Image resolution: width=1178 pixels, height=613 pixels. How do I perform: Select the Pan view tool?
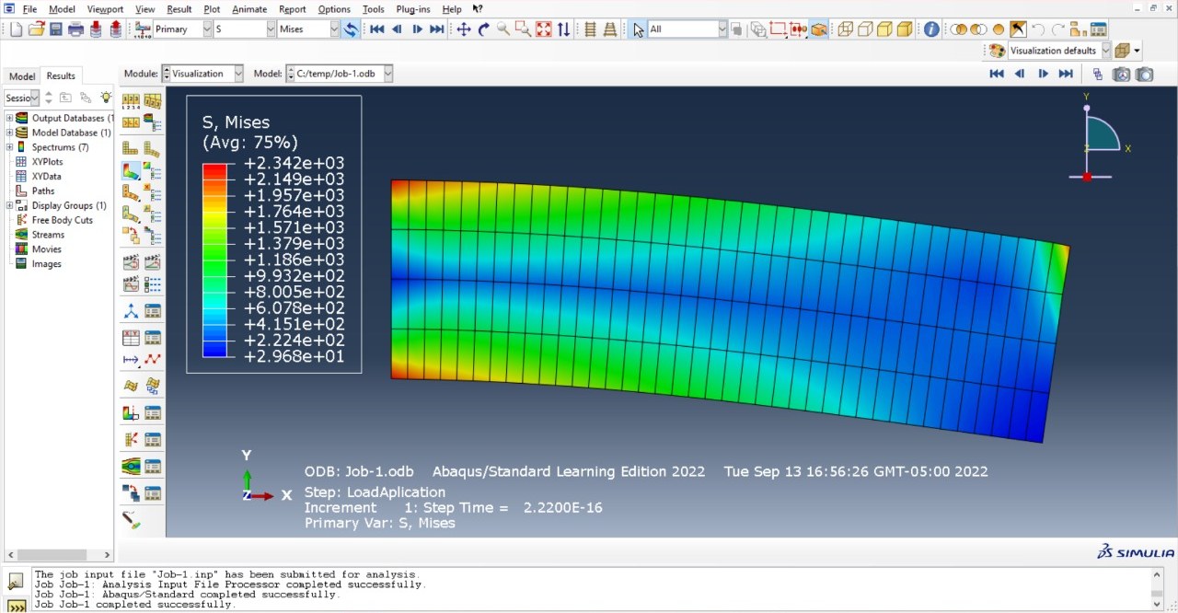point(464,29)
